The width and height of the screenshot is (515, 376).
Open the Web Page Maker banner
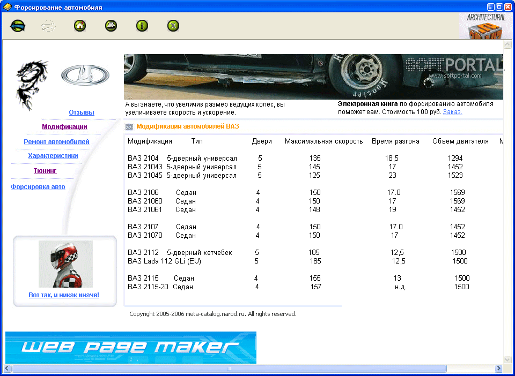131,348
